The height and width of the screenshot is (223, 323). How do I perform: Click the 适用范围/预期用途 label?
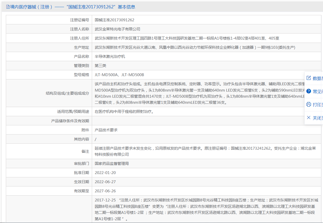[73, 111]
